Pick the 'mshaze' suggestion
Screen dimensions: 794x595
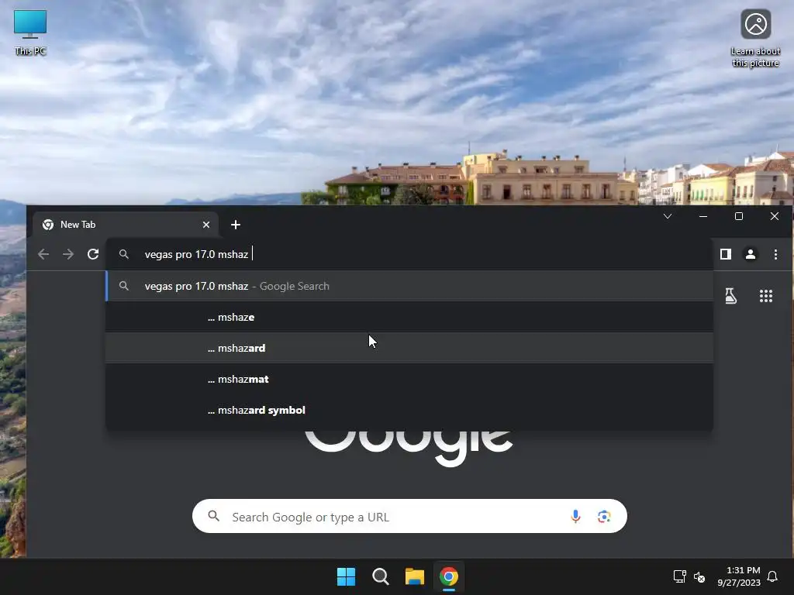[409, 317]
